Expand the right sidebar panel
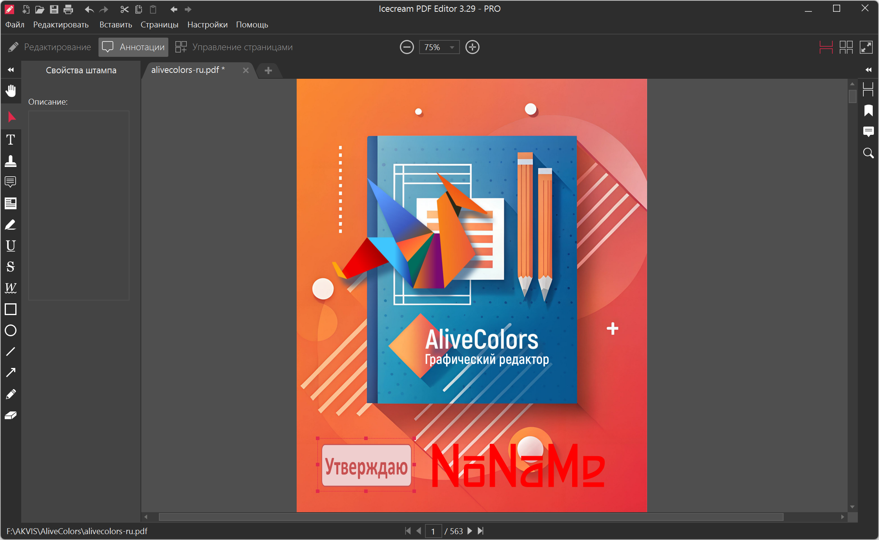The width and height of the screenshot is (879, 540). pos(868,70)
